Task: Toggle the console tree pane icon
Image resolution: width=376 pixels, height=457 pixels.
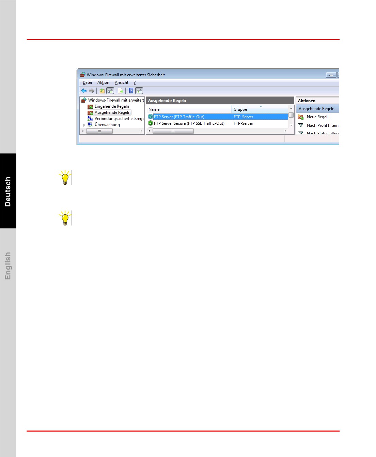Action: [x=110, y=91]
